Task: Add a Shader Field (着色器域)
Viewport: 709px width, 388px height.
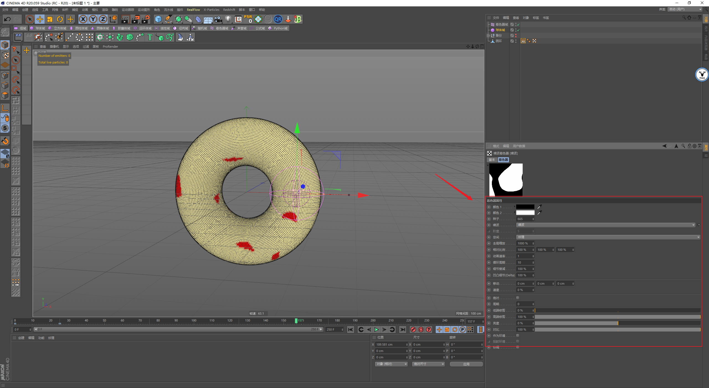Action: coord(220,28)
